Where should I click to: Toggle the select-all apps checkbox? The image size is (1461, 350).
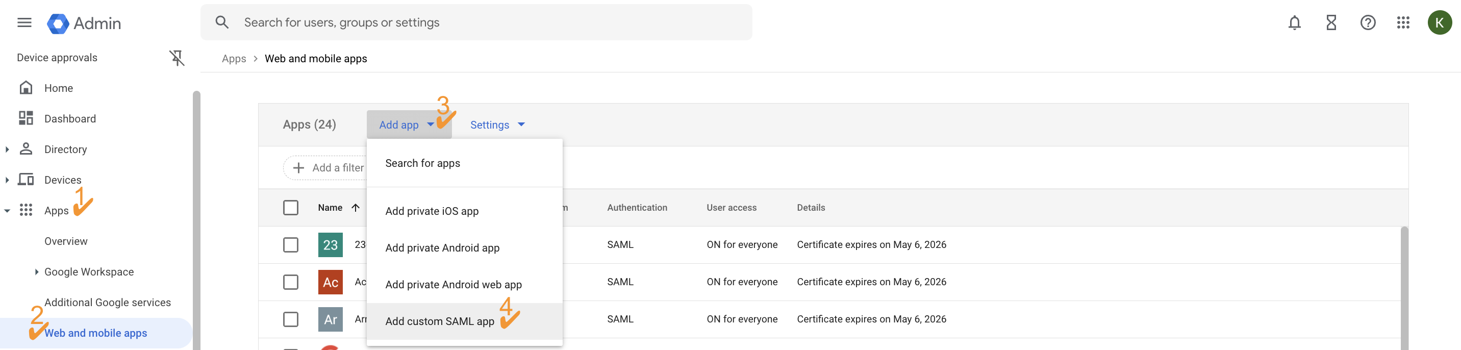point(290,208)
